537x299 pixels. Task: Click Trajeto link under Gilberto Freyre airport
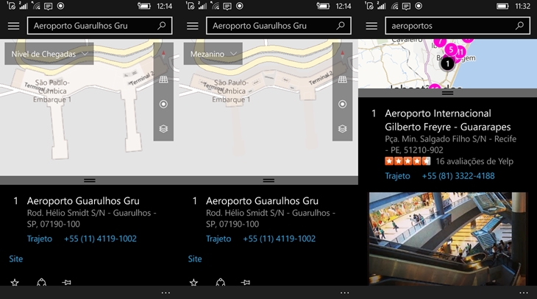point(398,176)
